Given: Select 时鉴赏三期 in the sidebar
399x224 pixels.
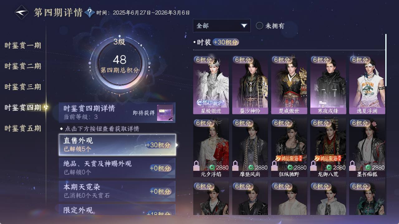Looking at the screenshot, I should pos(23,87).
